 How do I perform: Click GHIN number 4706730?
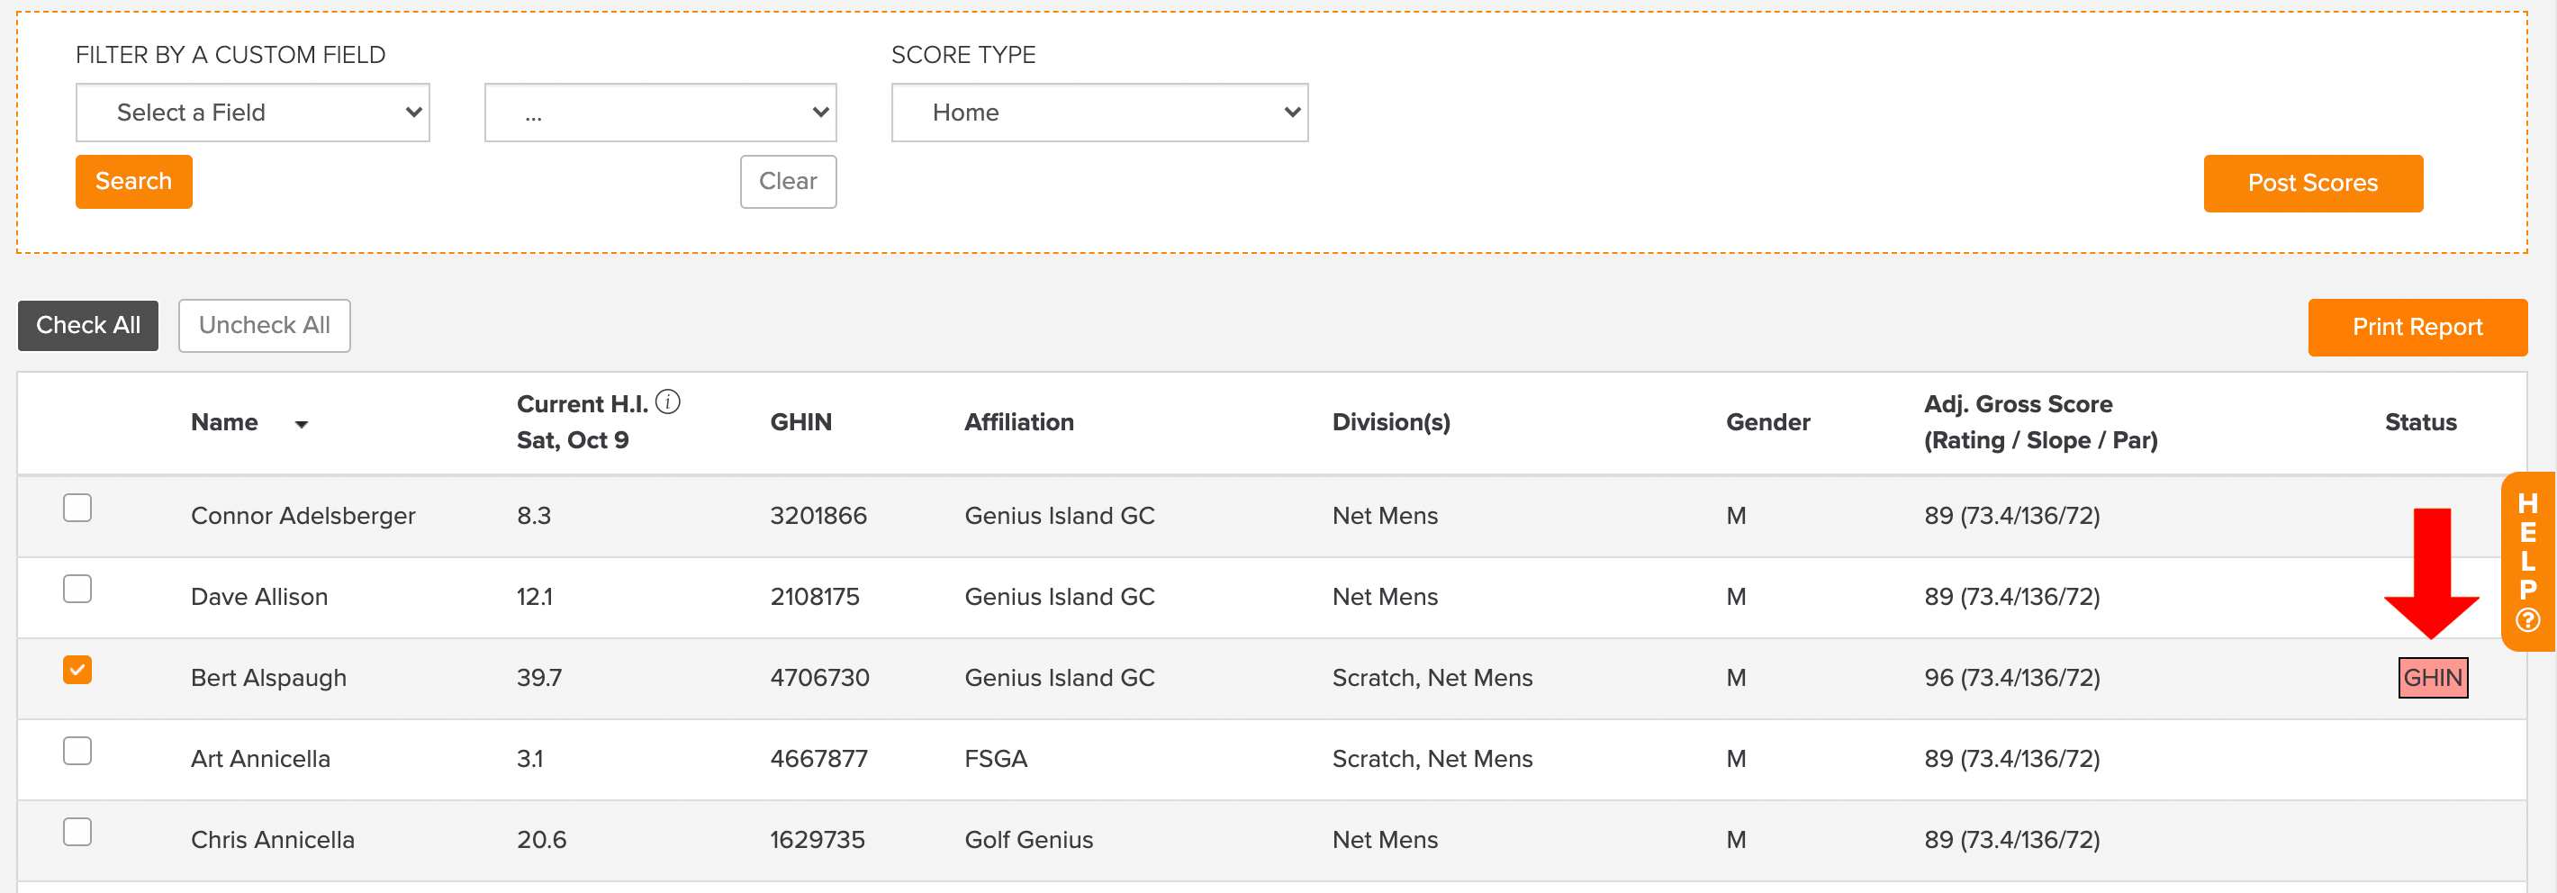tap(819, 679)
